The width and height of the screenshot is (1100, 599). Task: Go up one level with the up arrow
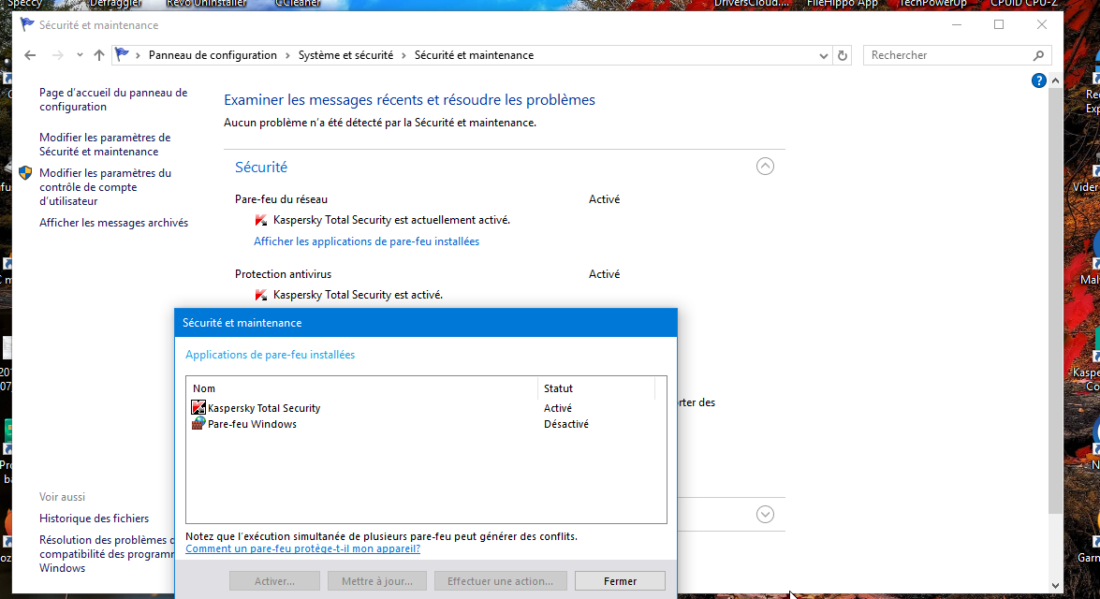(x=99, y=55)
